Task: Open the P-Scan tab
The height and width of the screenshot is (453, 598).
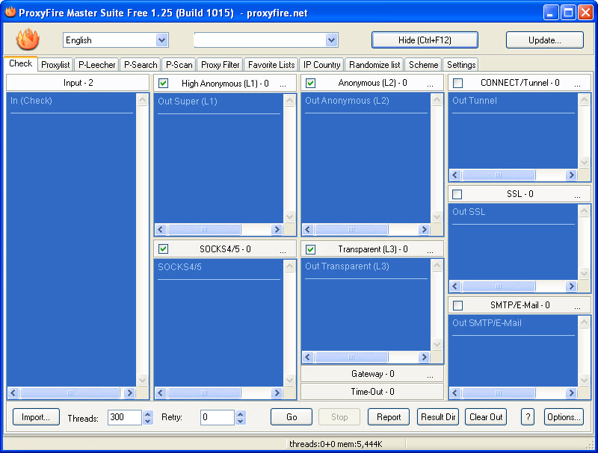Action: (x=179, y=65)
